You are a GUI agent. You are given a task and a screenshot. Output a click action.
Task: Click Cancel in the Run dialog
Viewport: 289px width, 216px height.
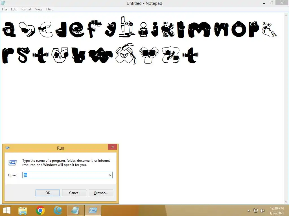click(74, 193)
